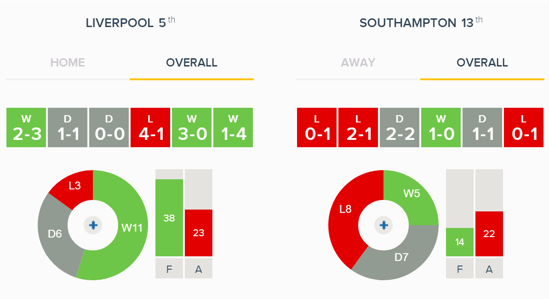Screen dimensions: 549x299
Task: Open Southampton L 2-1 result tile
Action: pyautogui.click(x=358, y=127)
